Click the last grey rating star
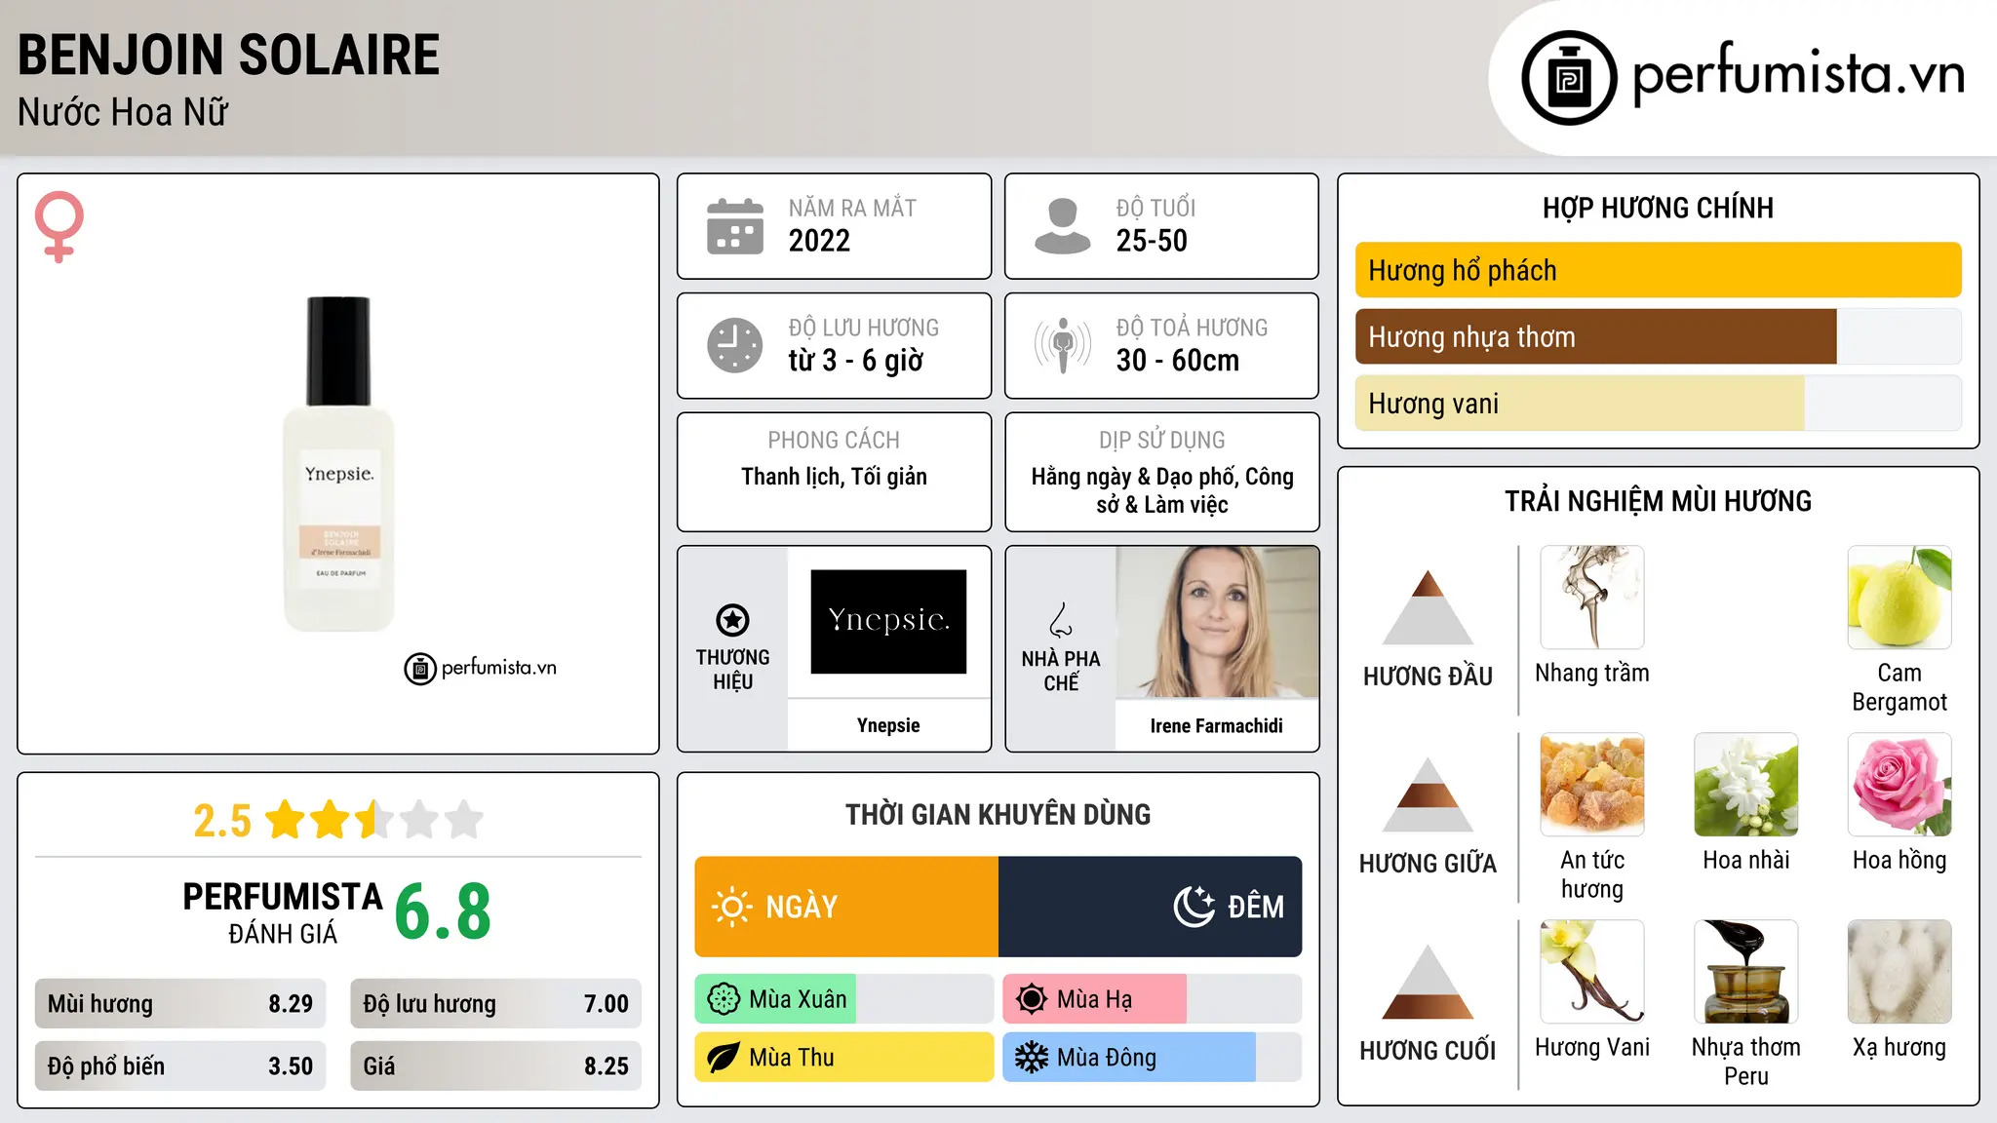The width and height of the screenshot is (1997, 1123). (464, 820)
